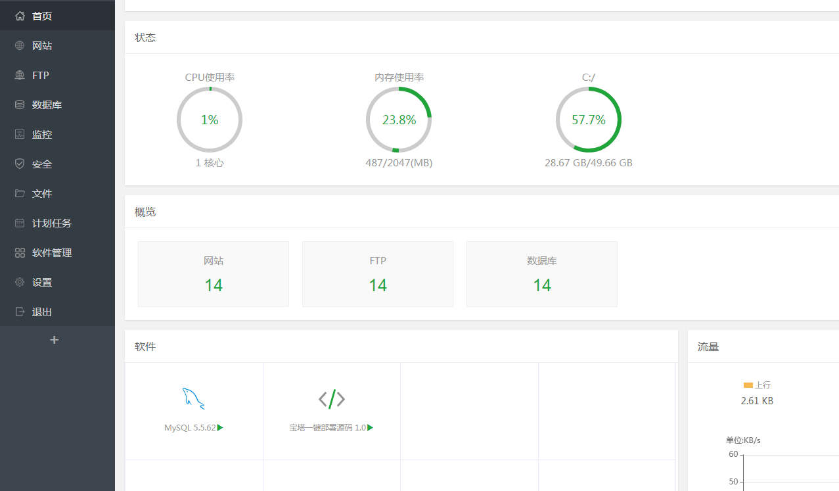
Task: Open the 数据库 overview card showing 14
Action: pos(542,274)
